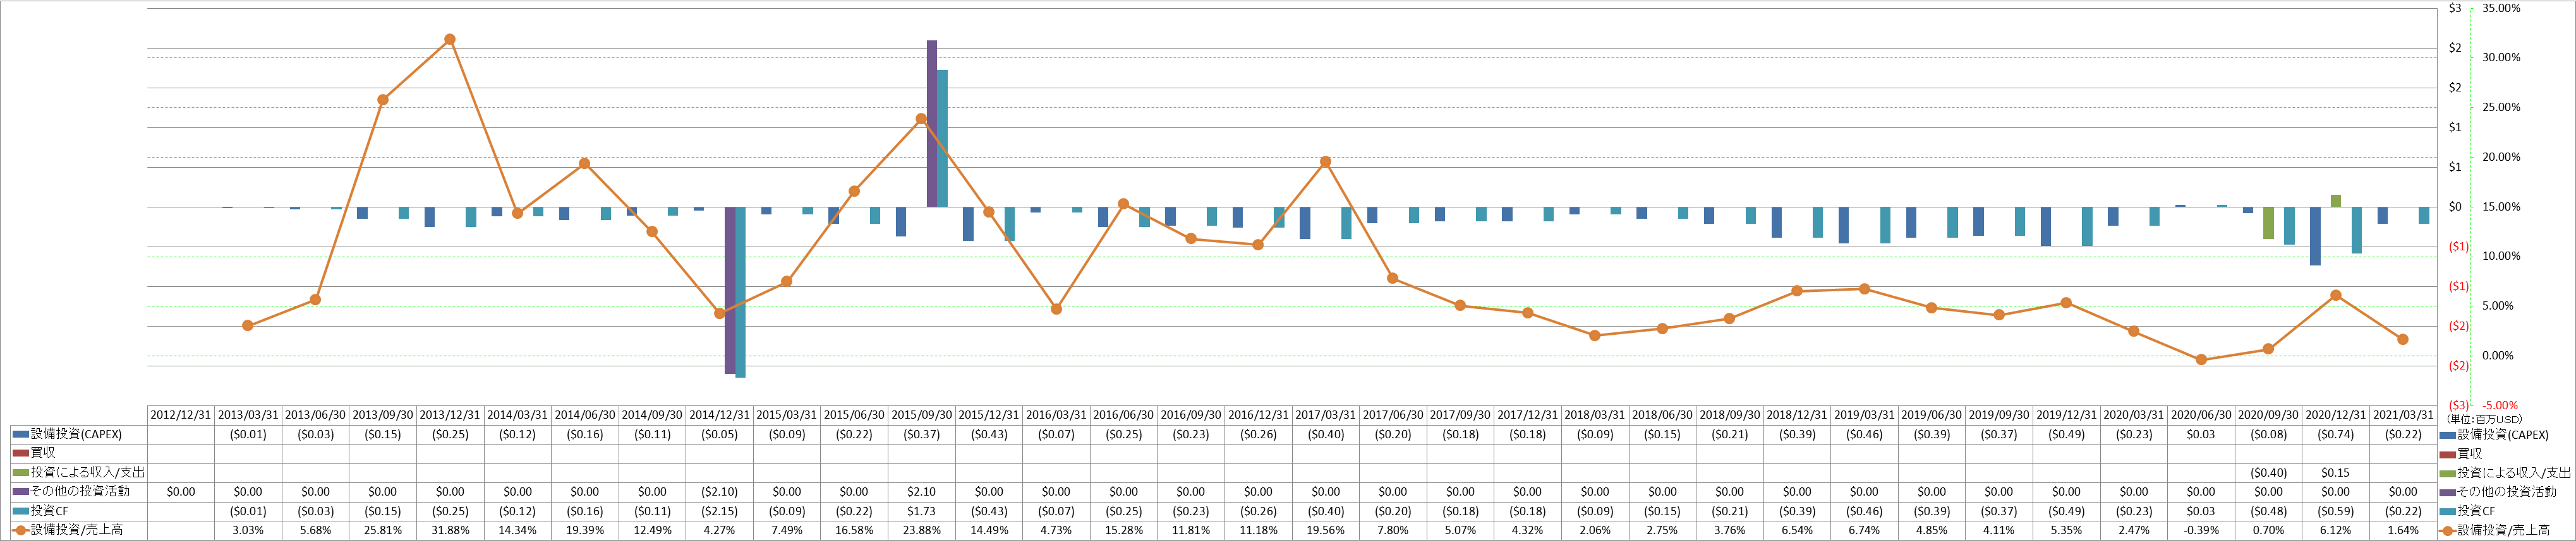Select the 2021/03/31 column header

2403,416
